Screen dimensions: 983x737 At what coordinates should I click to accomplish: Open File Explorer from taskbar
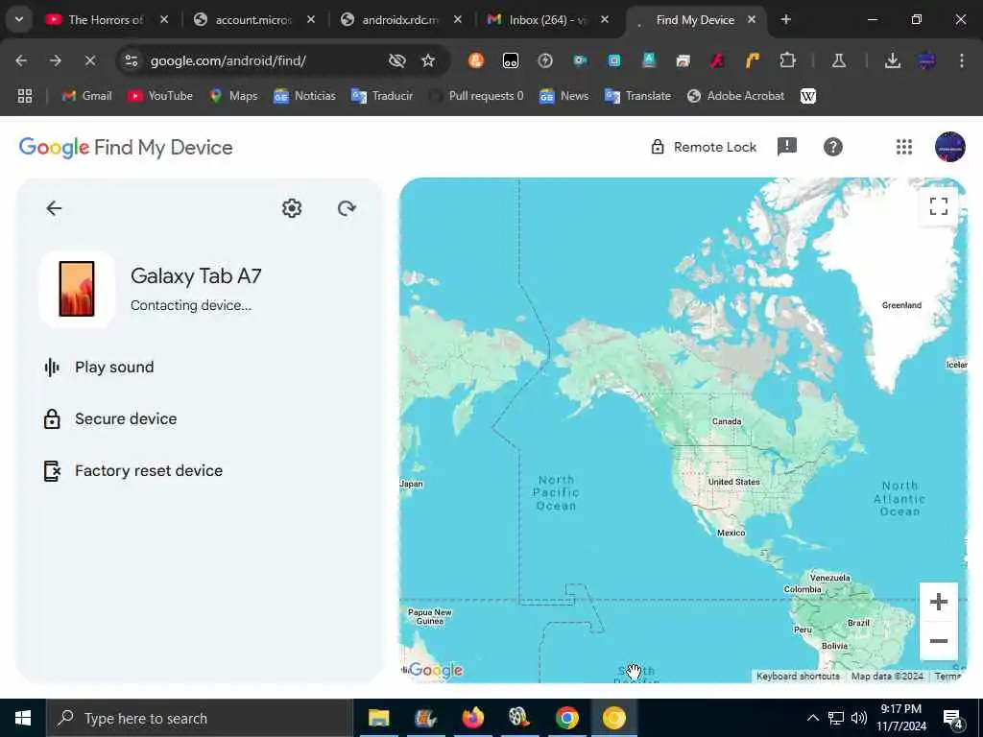[378, 718]
